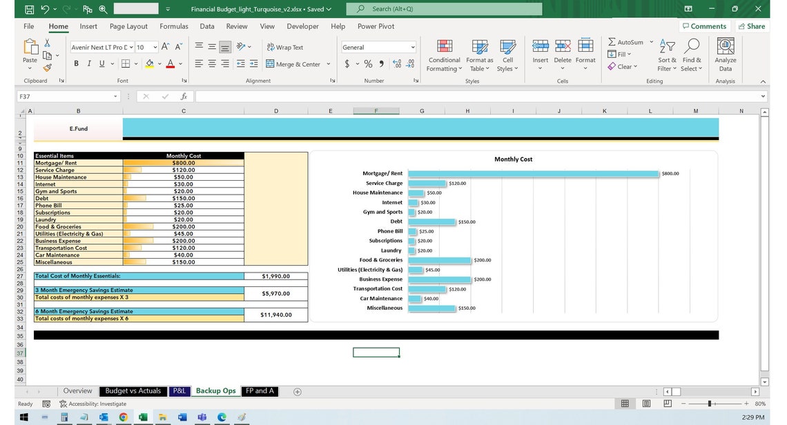This screenshot has width=787, height=425.
Task: Select the Wrap Text toggle
Action: click(x=284, y=47)
